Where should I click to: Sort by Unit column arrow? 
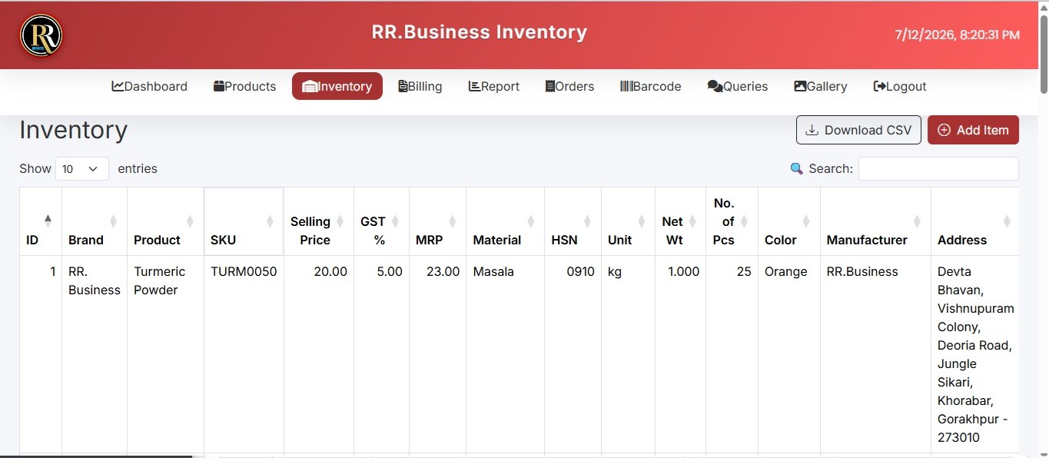point(642,221)
